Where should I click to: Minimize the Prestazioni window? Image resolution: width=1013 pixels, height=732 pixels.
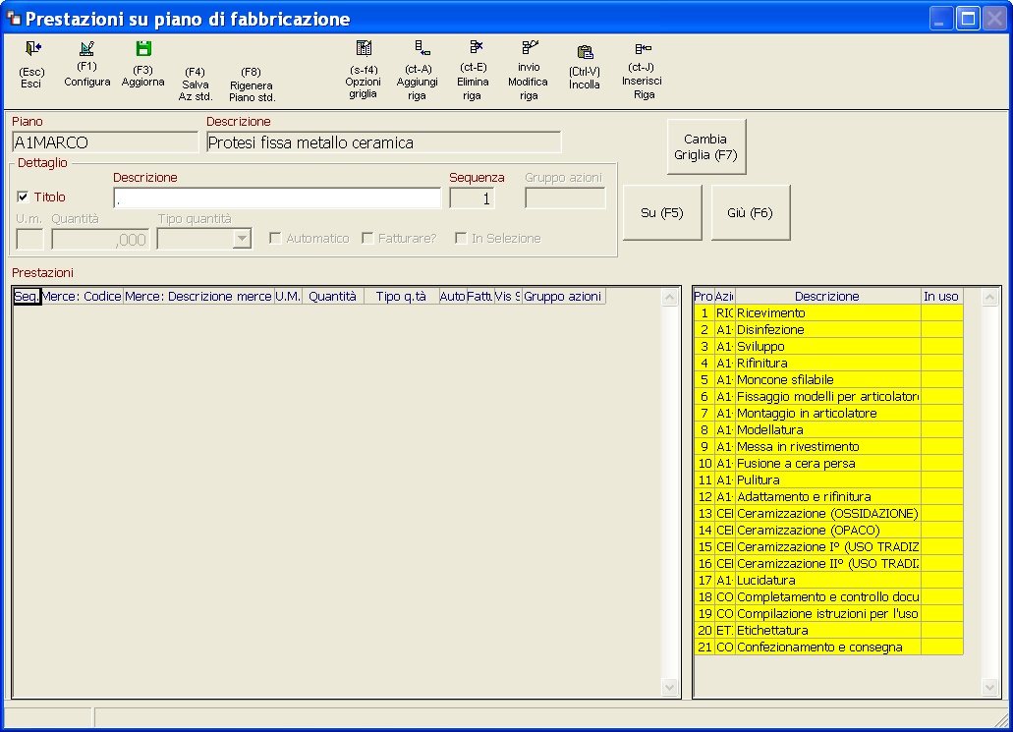tap(941, 18)
